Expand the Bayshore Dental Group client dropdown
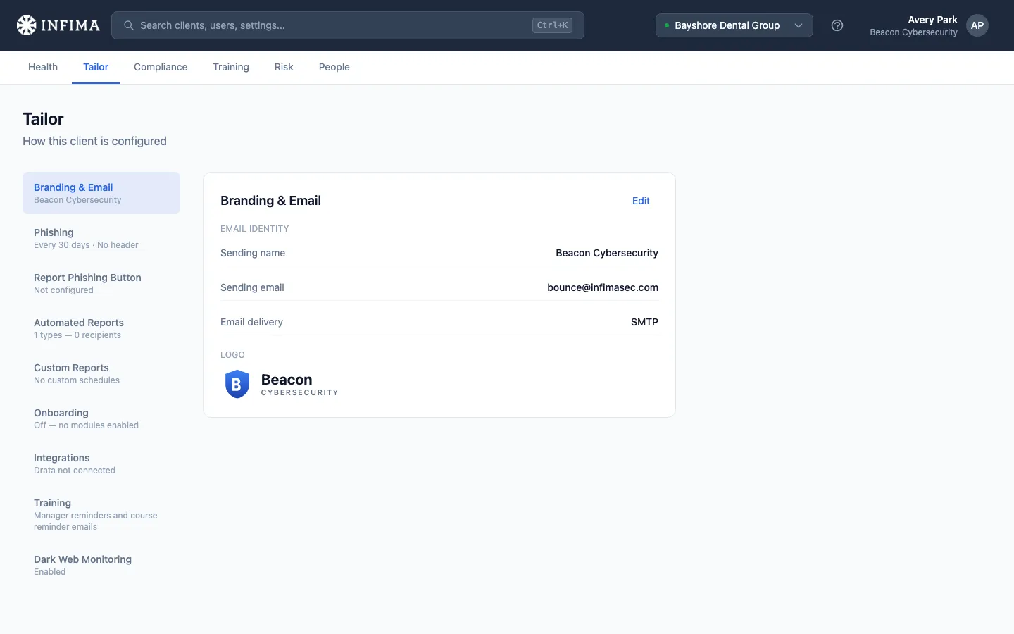 tap(734, 25)
